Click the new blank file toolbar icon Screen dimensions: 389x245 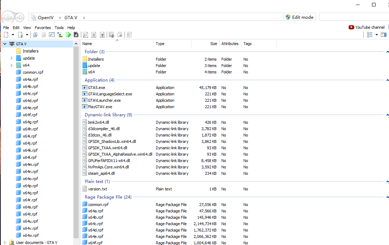[x=6, y=35]
